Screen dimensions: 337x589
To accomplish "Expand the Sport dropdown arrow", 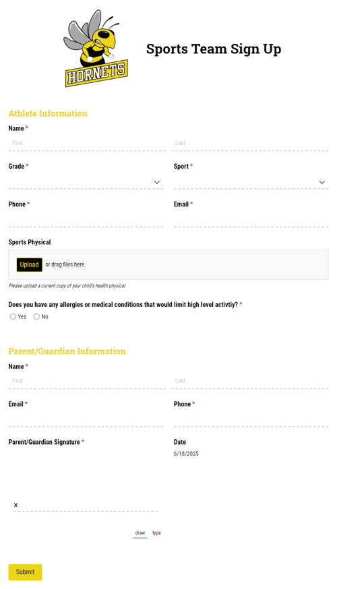I will pyautogui.click(x=322, y=182).
